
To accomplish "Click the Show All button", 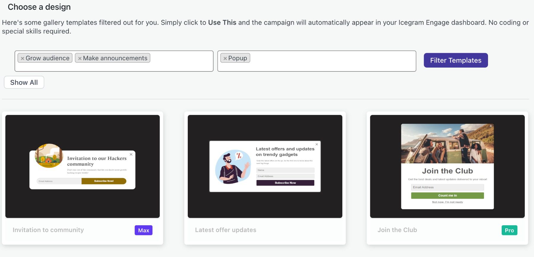I will 24,82.
